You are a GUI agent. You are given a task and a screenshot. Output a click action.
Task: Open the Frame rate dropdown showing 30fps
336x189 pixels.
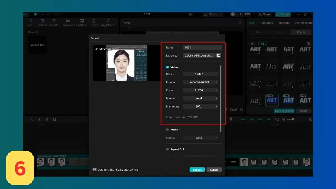point(200,106)
